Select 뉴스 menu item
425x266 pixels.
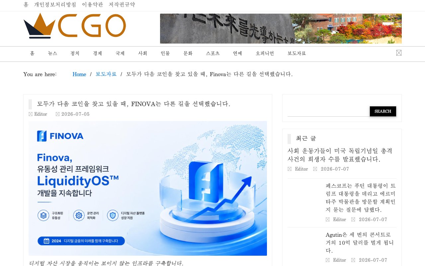[x=52, y=53]
